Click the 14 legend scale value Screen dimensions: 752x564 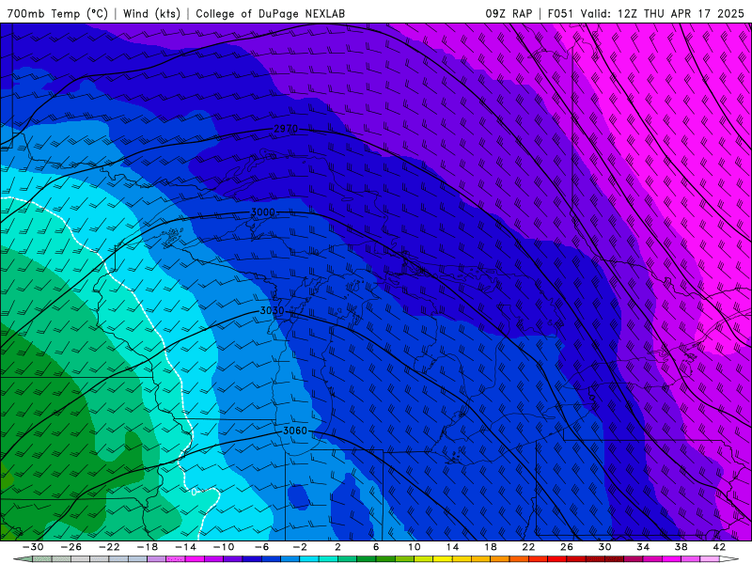pyautogui.click(x=452, y=547)
